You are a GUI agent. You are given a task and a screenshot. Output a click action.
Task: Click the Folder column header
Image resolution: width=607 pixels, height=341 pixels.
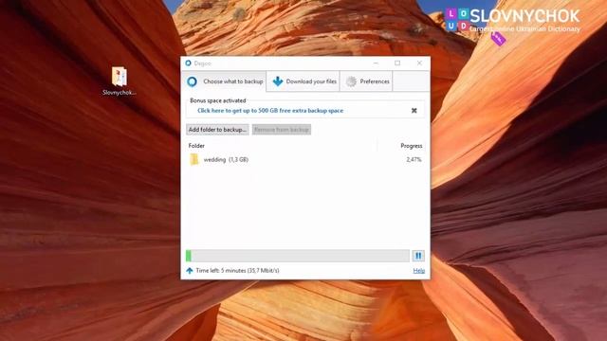pos(196,146)
